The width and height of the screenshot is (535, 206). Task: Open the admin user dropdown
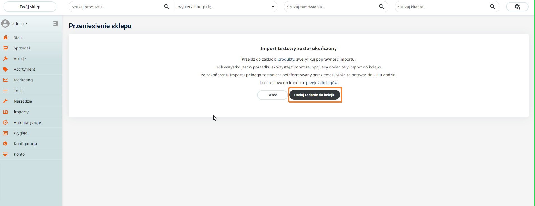tap(20, 23)
